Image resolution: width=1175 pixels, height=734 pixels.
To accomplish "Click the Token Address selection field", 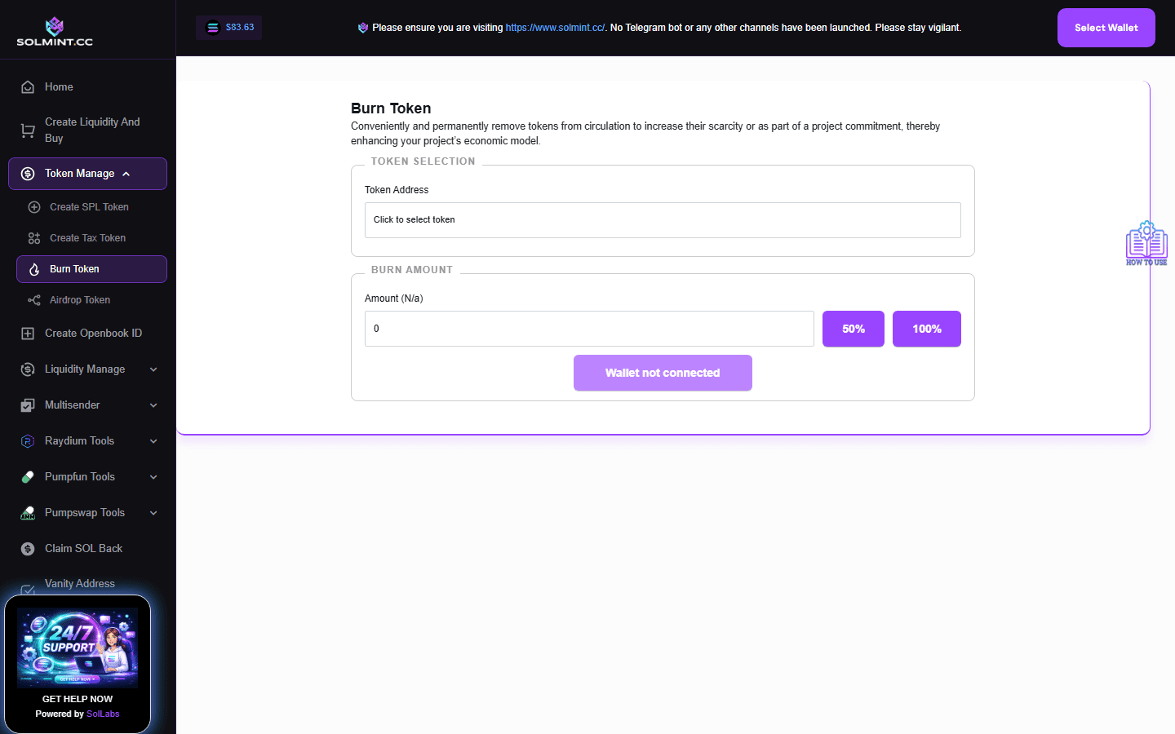I will (x=663, y=219).
